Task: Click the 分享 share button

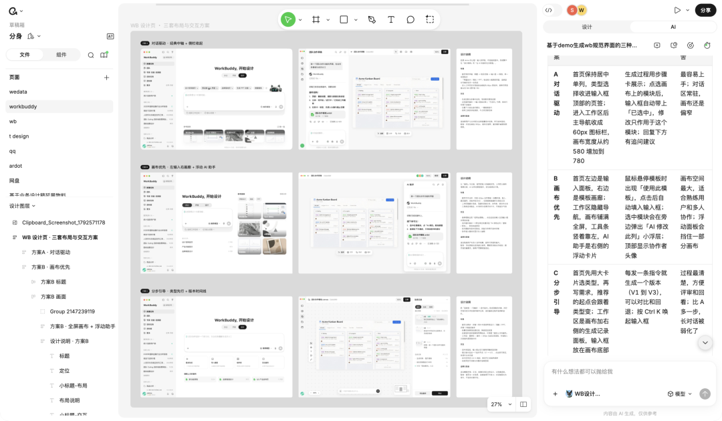Action: (x=705, y=10)
